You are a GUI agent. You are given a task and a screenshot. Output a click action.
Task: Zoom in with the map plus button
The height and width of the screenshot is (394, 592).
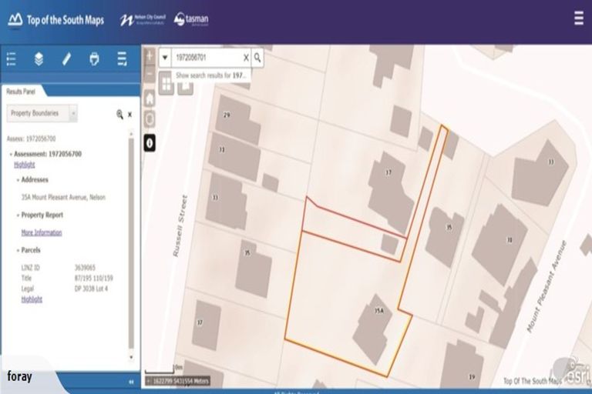click(150, 55)
